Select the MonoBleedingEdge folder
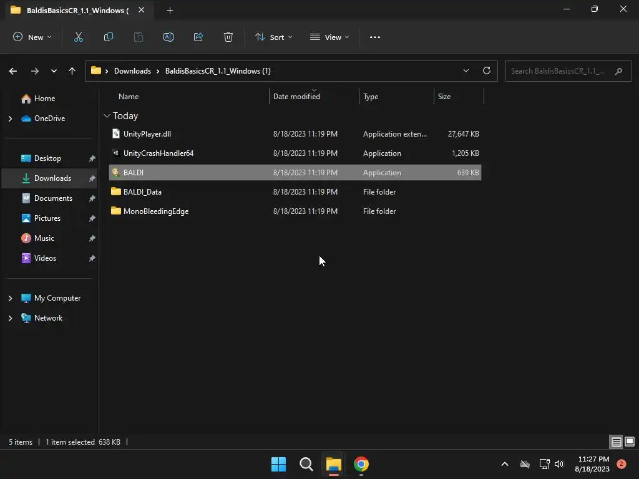Screen dimensions: 639x479 [x=295, y=211]
